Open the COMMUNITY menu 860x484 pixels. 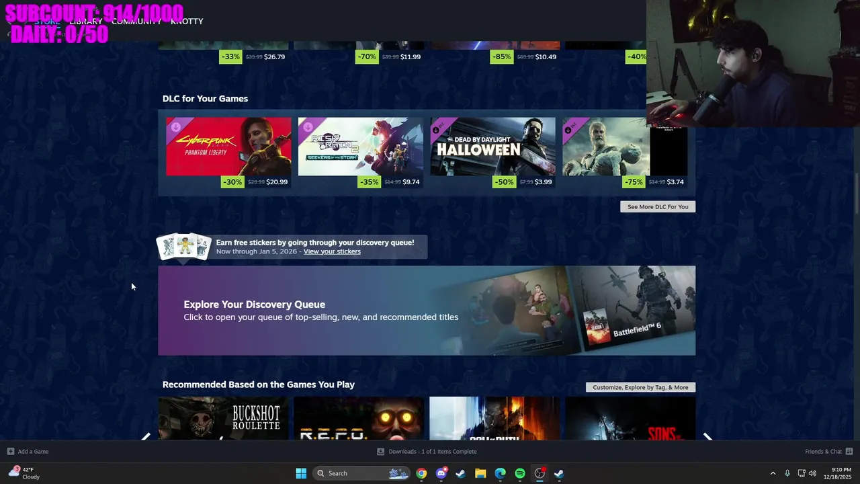pos(136,22)
